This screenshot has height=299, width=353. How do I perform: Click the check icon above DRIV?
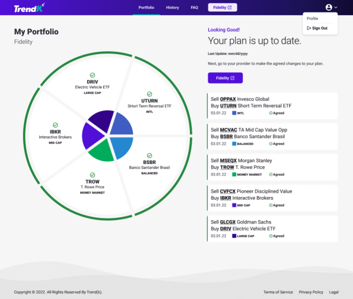(93, 75)
